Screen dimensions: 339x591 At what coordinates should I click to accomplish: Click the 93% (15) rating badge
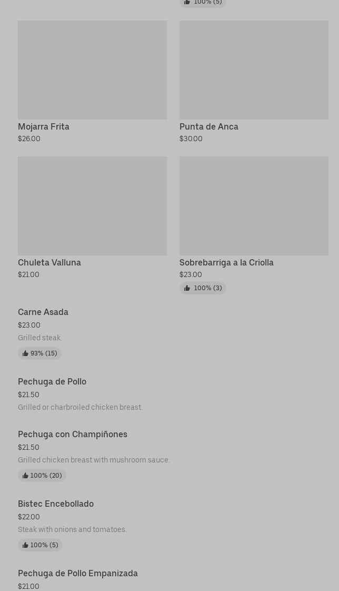point(40,353)
